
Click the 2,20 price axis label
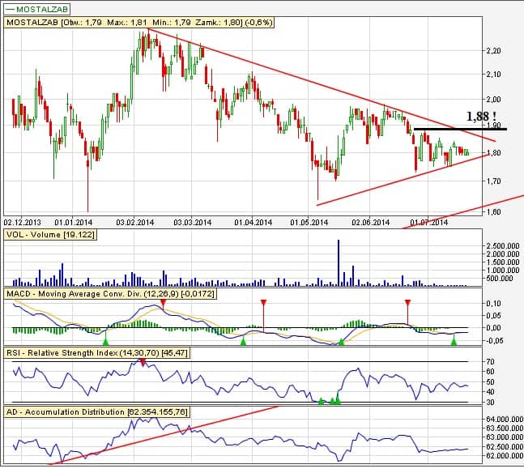[x=492, y=50]
